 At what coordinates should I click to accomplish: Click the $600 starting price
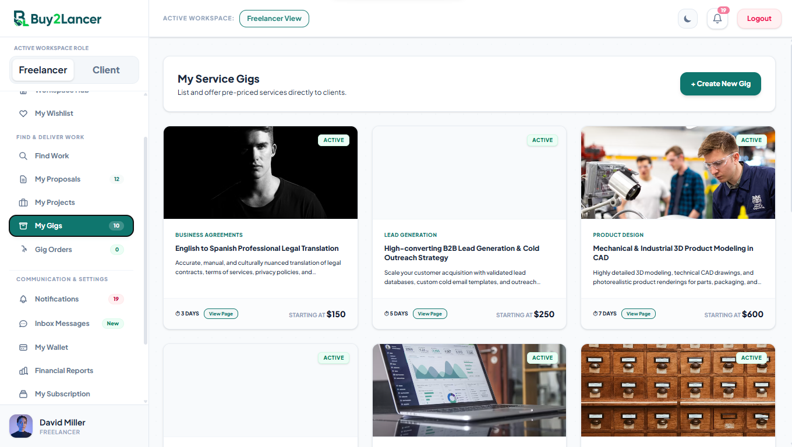pyautogui.click(x=752, y=314)
